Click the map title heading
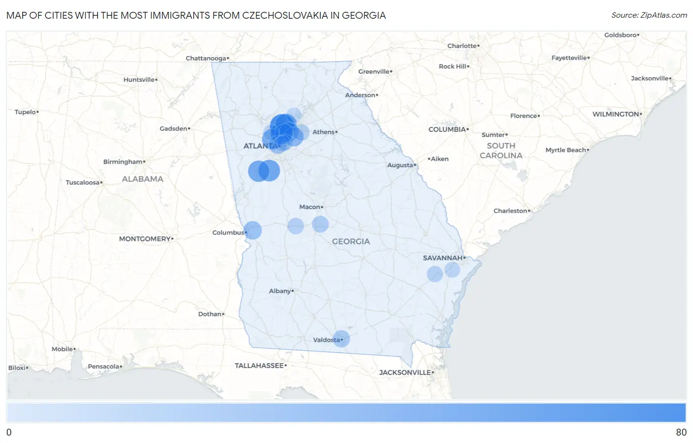The width and height of the screenshot is (693, 443). point(196,15)
